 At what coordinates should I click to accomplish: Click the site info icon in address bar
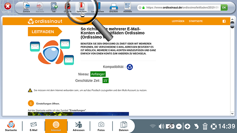tap(140, 8)
